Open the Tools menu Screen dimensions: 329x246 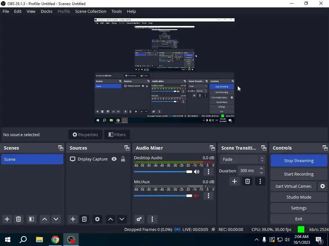pyautogui.click(x=116, y=11)
